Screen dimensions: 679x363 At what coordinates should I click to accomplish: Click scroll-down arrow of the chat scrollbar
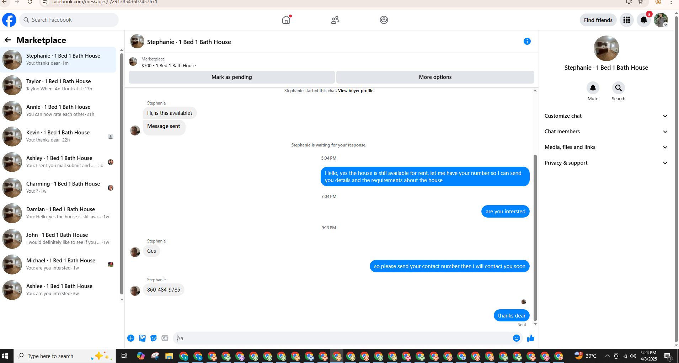(535, 324)
